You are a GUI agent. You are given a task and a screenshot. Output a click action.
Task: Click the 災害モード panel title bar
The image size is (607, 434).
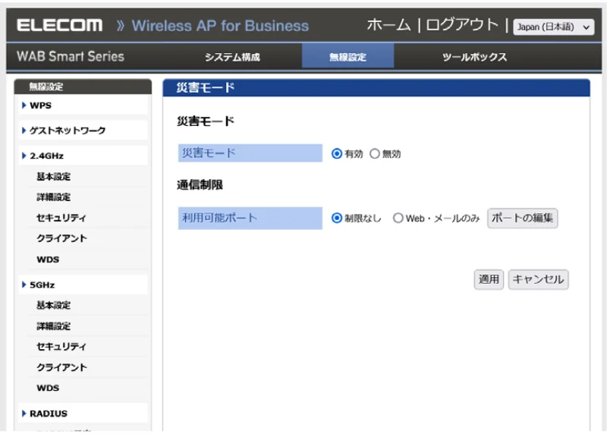coord(376,88)
